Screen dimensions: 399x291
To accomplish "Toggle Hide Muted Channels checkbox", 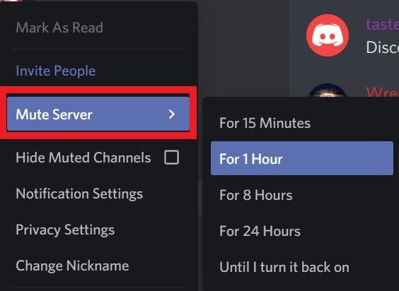I will point(171,158).
